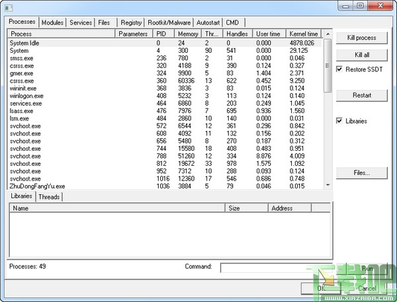Click the process list scrollbar thumb
This screenshot has height=302, width=397.
[328, 66]
